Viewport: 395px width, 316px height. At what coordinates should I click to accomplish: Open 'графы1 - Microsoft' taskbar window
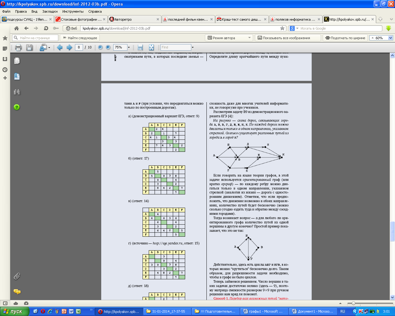[264, 311]
